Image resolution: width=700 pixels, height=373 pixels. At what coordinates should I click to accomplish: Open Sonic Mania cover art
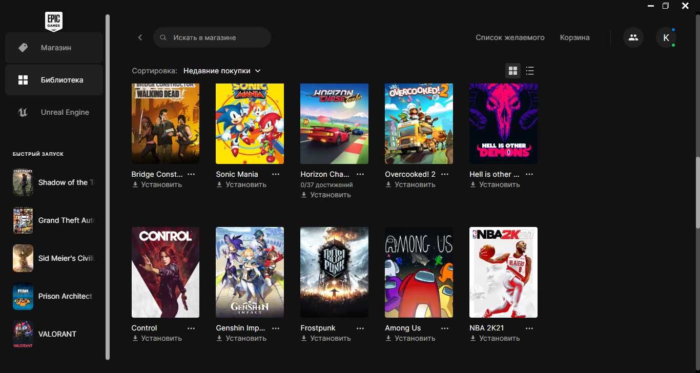click(x=250, y=123)
